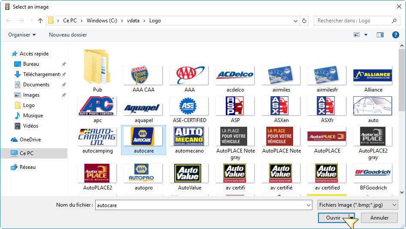Create a Nouveau dossier
The image size is (406, 229).
[x=68, y=35]
